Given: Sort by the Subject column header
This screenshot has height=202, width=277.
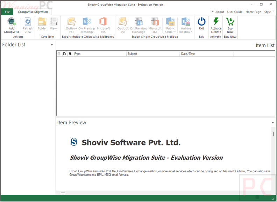Looking at the screenshot, I should click(x=153, y=54).
